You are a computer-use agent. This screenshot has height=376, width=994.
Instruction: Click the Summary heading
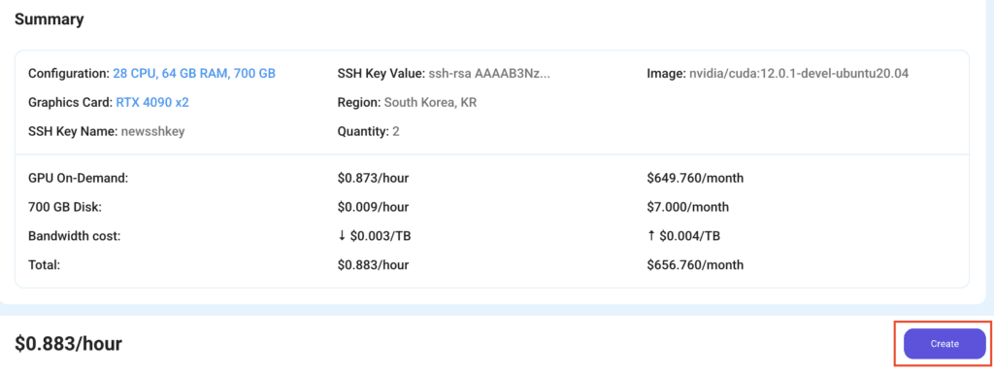[x=49, y=19]
